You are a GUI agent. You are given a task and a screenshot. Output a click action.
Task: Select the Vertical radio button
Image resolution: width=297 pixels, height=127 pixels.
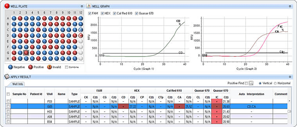click(260, 83)
